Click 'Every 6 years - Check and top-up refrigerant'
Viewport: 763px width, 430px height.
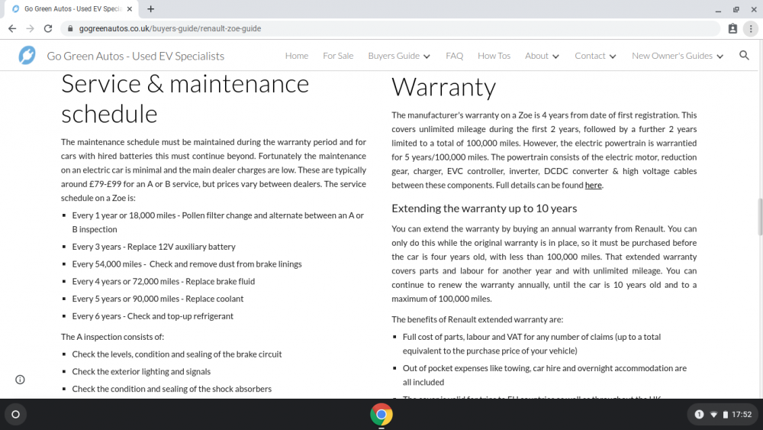tap(153, 316)
